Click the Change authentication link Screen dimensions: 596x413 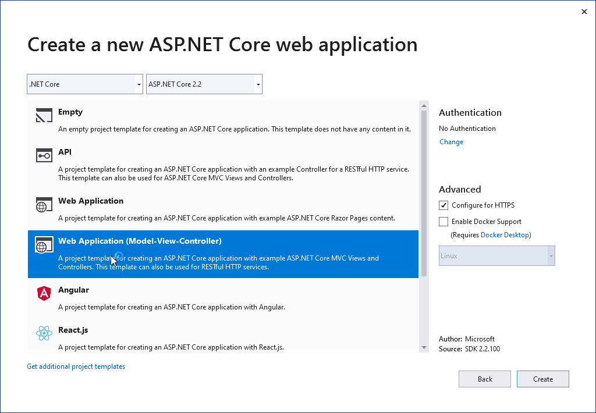pyautogui.click(x=451, y=142)
